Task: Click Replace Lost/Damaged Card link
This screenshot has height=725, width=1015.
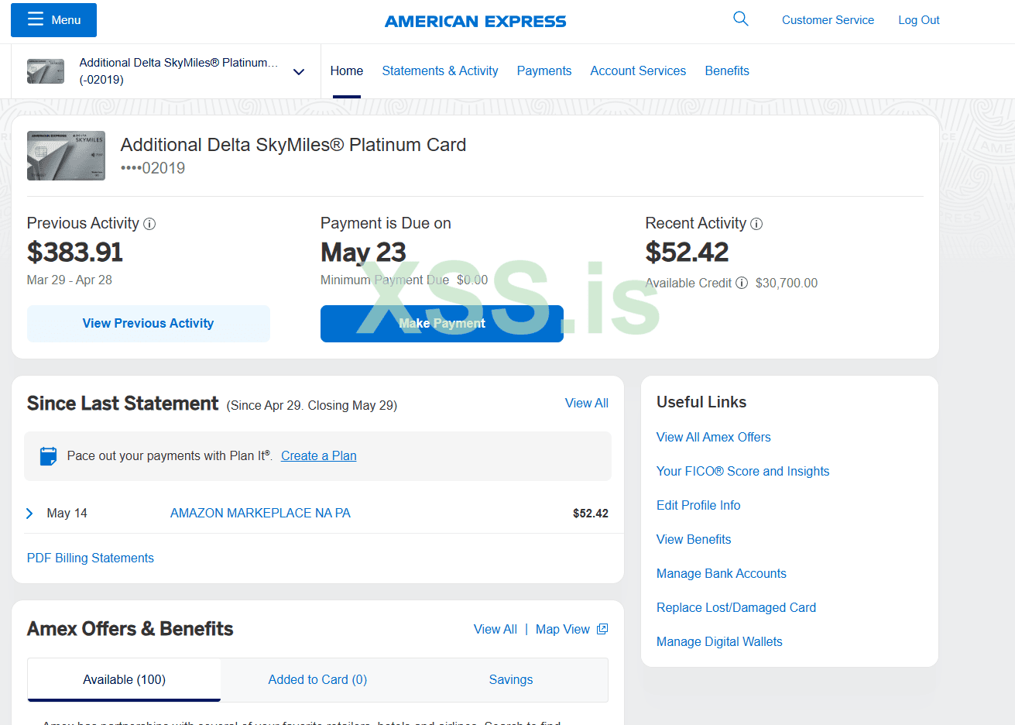Action: click(736, 607)
